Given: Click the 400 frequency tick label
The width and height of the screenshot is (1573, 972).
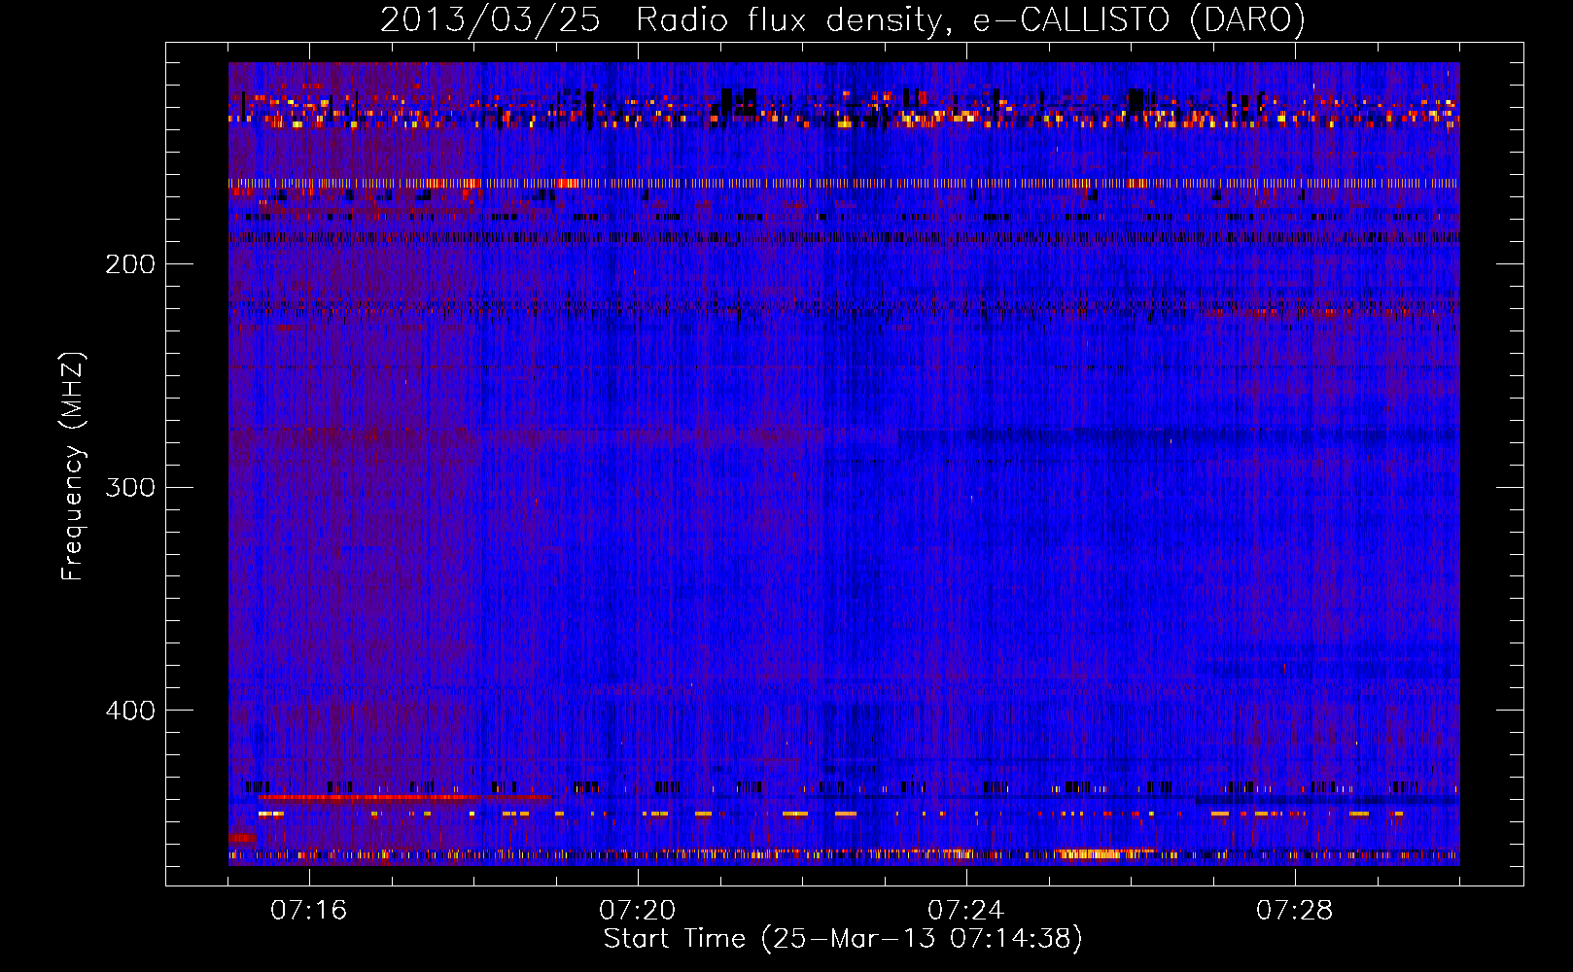Looking at the screenshot, I should click(130, 711).
